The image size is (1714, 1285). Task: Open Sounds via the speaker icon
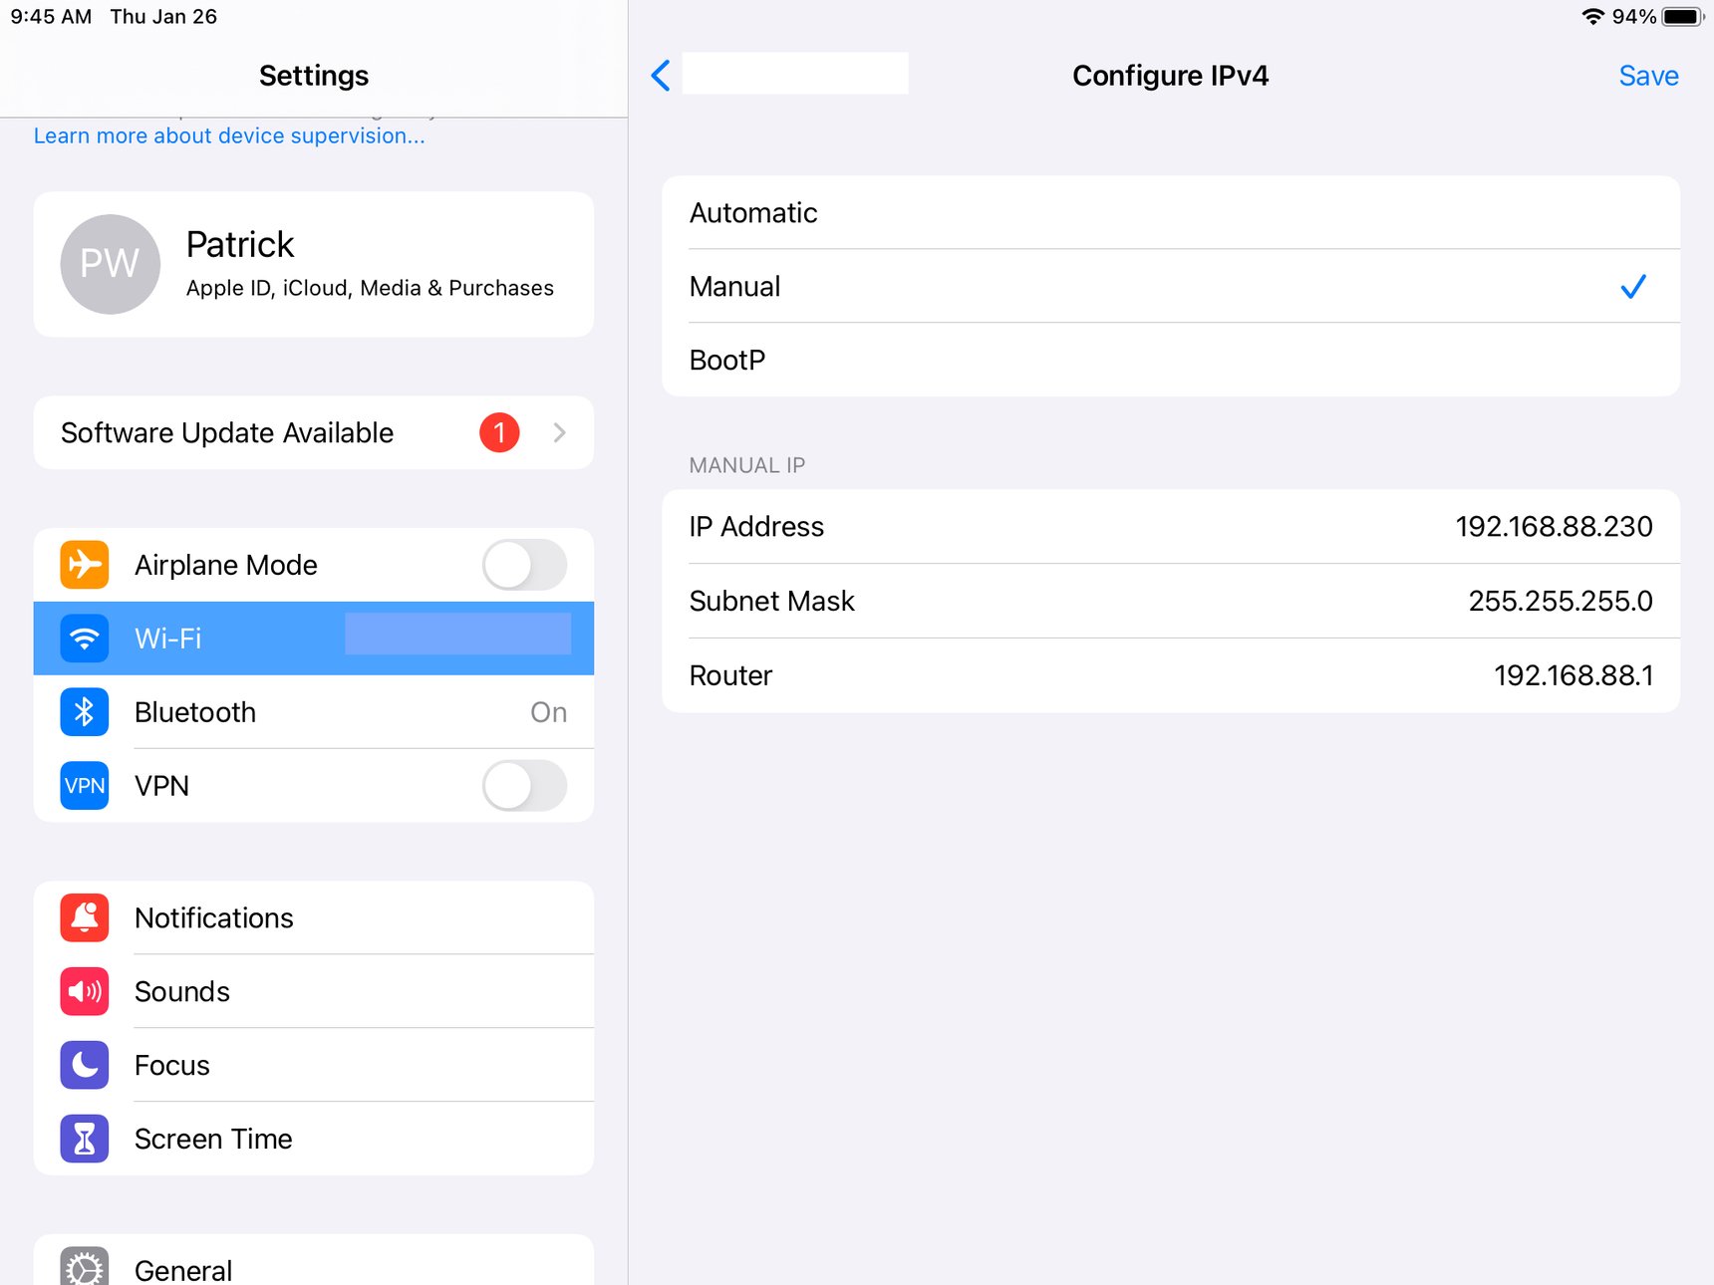tap(85, 991)
